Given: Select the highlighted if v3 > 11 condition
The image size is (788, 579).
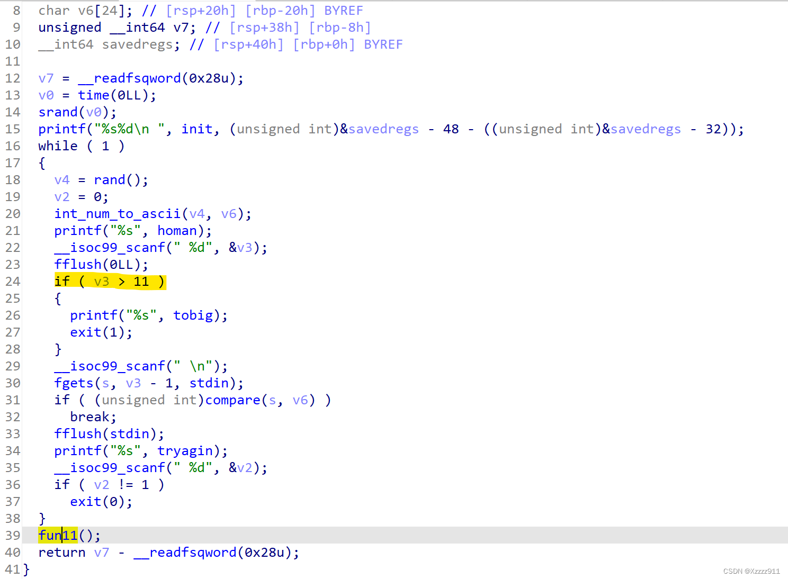Looking at the screenshot, I should pyautogui.click(x=110, y=282).
